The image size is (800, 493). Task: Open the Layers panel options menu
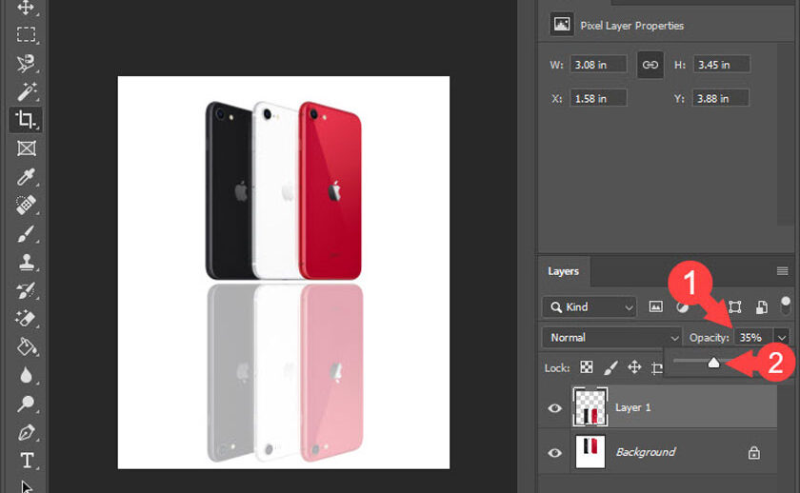(x=782, y=271)
